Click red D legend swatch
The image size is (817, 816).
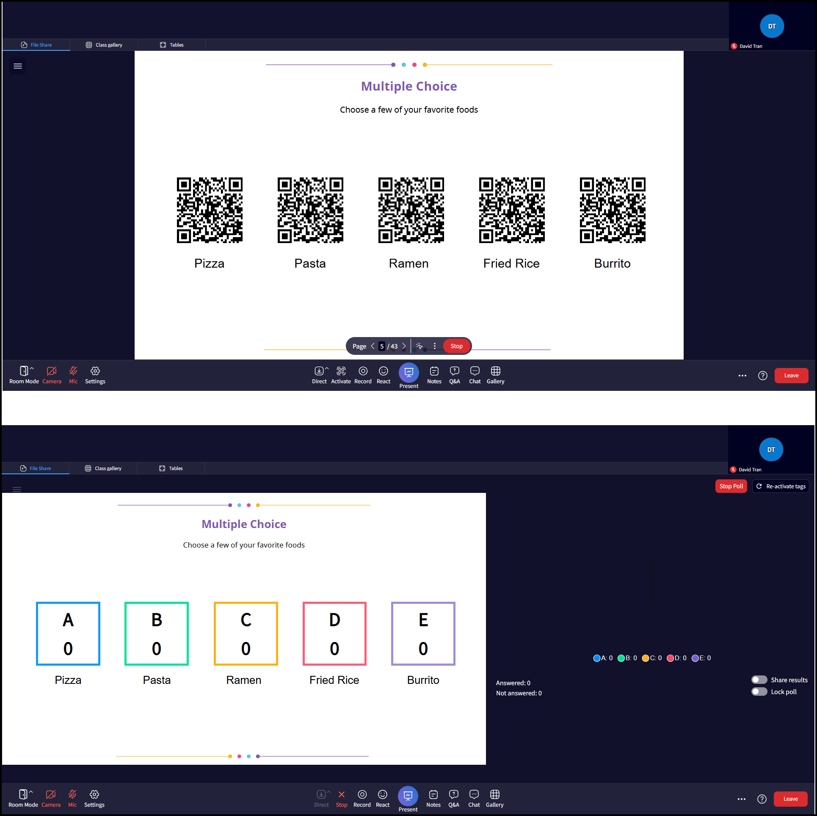point(670,658)
